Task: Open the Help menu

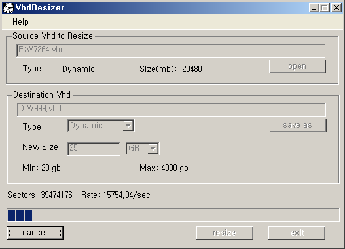Action: pos(20,22)
